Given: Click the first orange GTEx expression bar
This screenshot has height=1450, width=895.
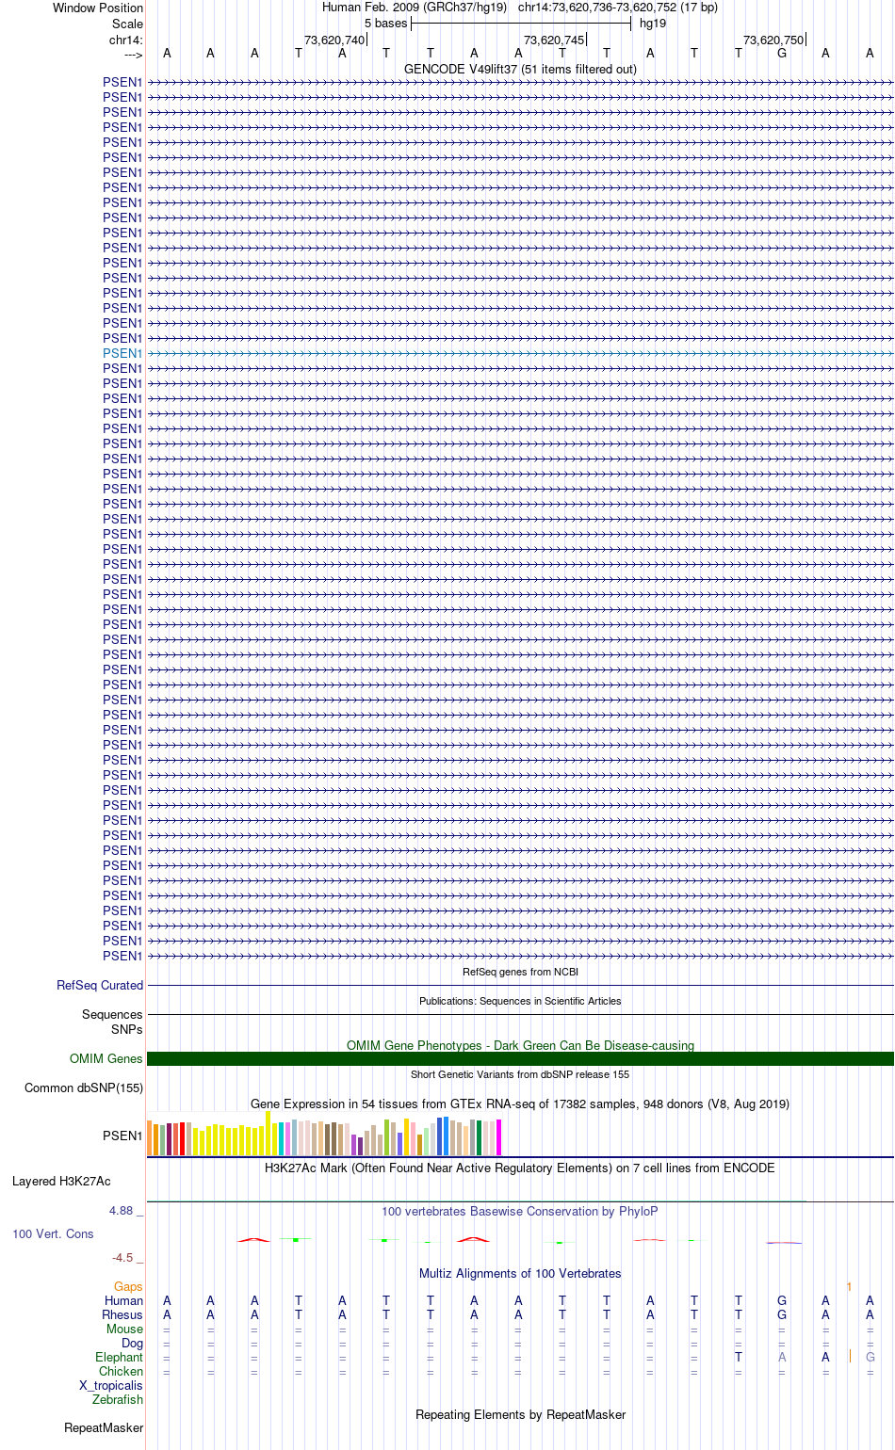Looking at the screenshot, I should (150, 1138).
